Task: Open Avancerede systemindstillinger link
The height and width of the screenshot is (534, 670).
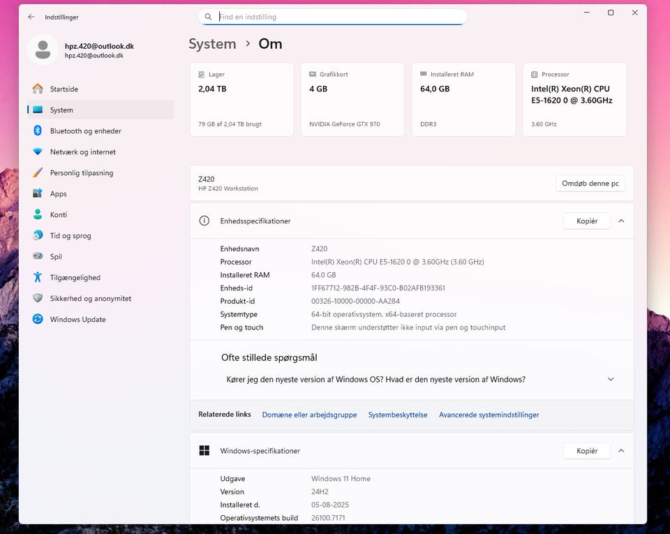Action: point(489,415)
